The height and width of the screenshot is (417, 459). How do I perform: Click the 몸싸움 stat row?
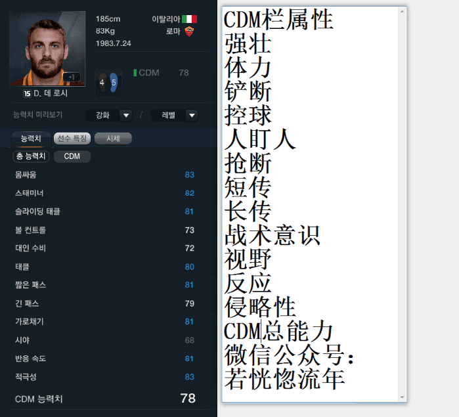click(104, 175)
